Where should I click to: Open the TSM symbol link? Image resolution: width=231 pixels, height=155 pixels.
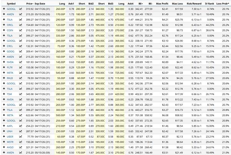tap(9, 94)
